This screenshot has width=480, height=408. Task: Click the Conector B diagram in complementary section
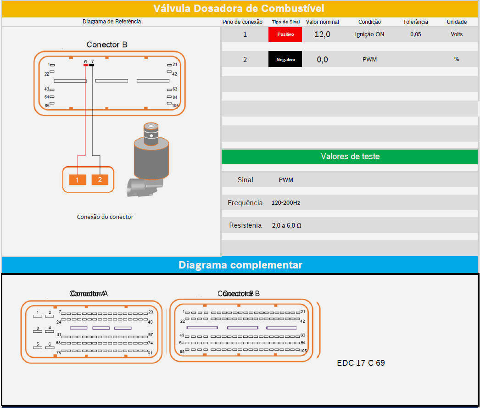pos(241,330)
